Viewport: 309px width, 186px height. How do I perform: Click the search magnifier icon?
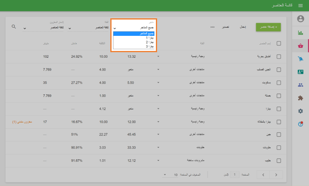[x=14, y=27]
